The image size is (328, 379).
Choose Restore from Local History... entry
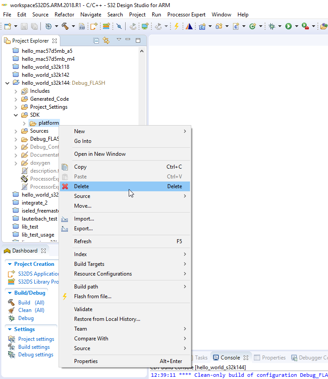coord(125,319)
